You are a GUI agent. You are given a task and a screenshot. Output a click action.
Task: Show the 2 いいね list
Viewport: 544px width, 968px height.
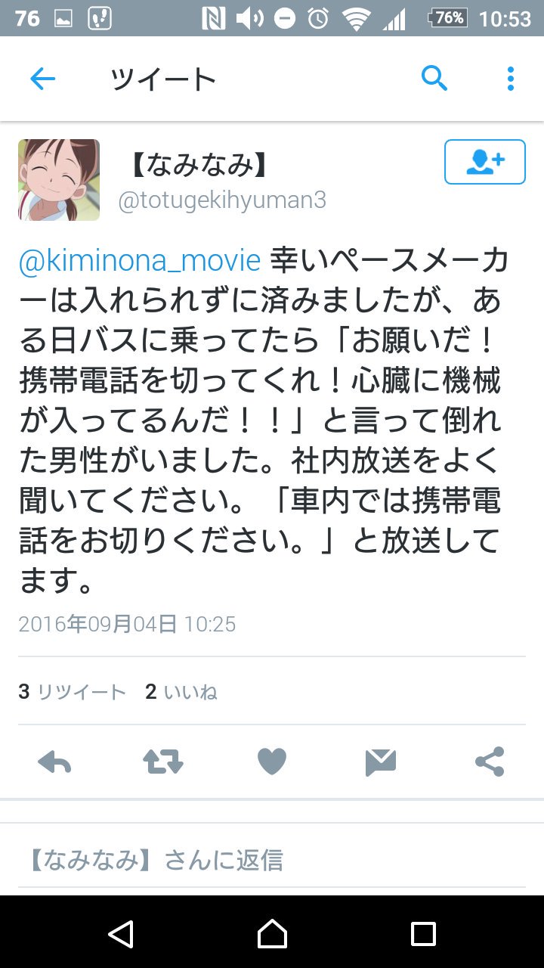click(181, 691)
